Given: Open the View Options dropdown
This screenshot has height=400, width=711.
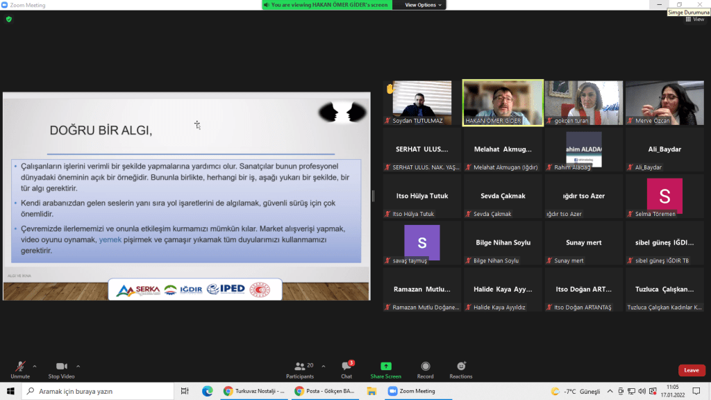Looking at the screenshot, I should [x=423, y=5].
